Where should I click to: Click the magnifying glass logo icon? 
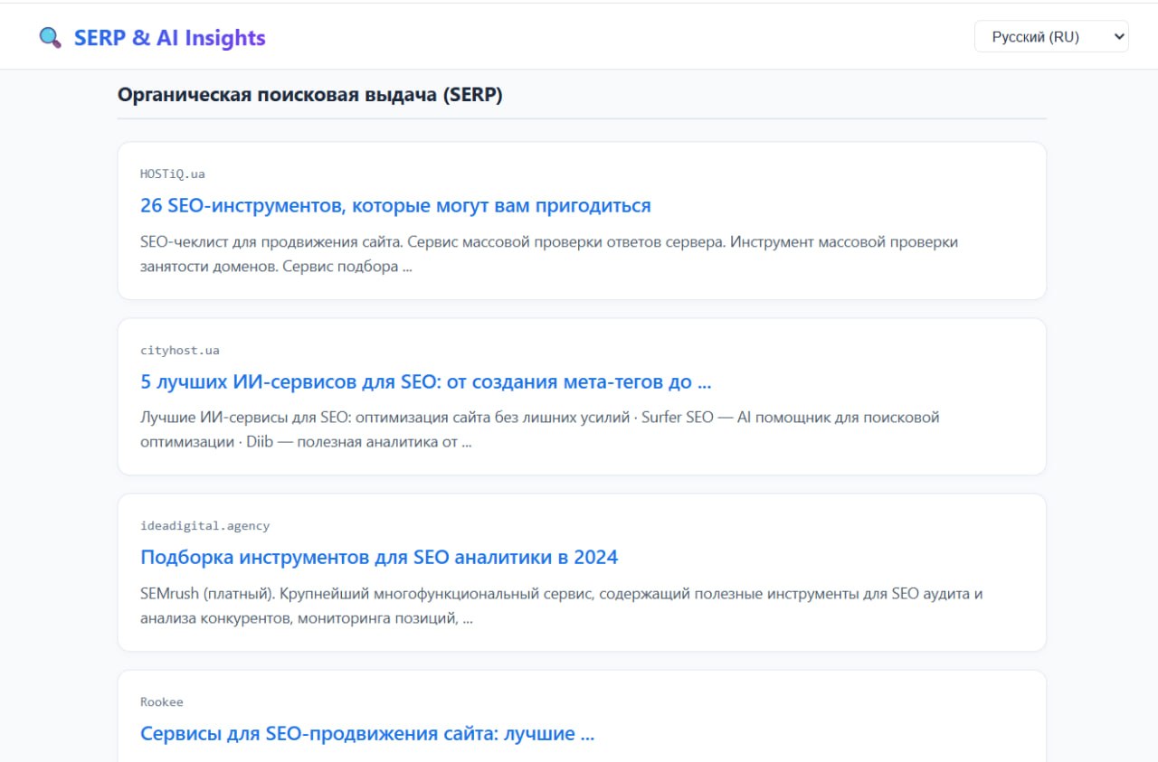click(50, 38)
